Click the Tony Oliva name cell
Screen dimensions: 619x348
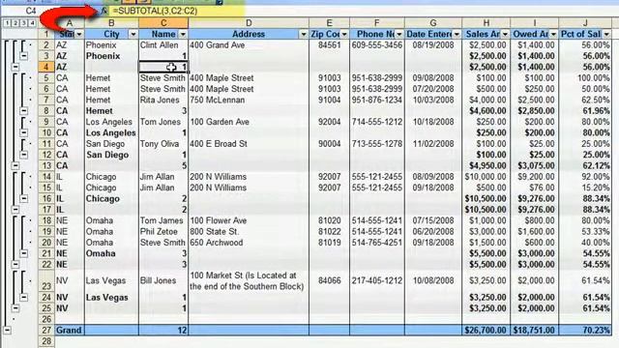(x=163, y=144)
